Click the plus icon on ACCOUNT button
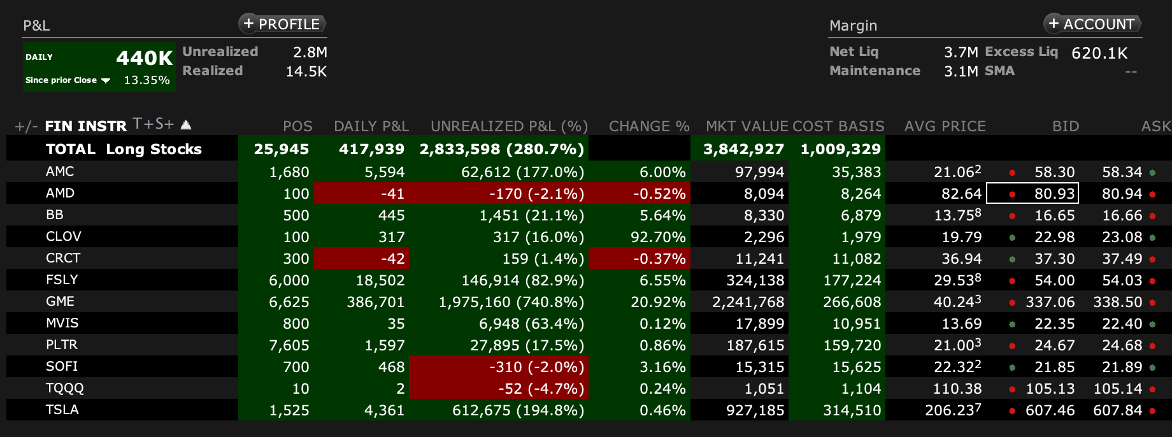The height and width of the screenshot is (437, 1172). pos(1054,24)
